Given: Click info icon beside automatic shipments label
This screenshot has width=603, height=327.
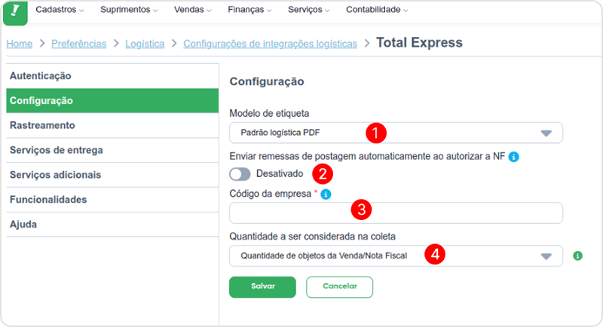Looking at the screenshot, I should (514, 157).
